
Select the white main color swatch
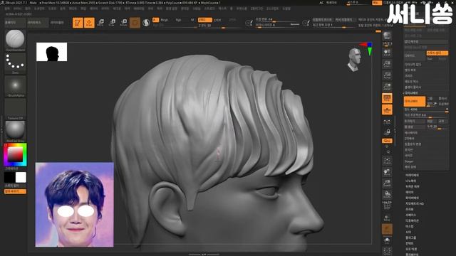21,177
